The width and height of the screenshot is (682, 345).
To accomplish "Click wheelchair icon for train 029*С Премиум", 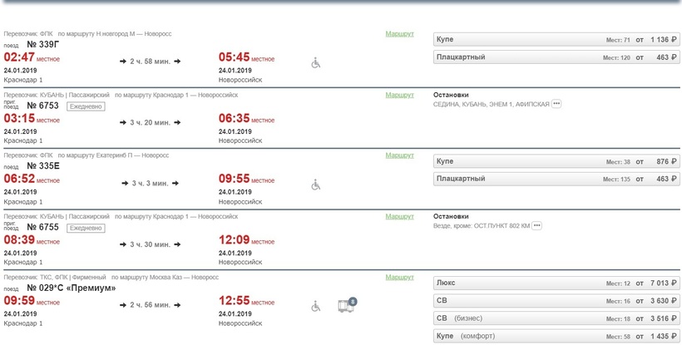I will pyautogui.click(x=316, y=307).
